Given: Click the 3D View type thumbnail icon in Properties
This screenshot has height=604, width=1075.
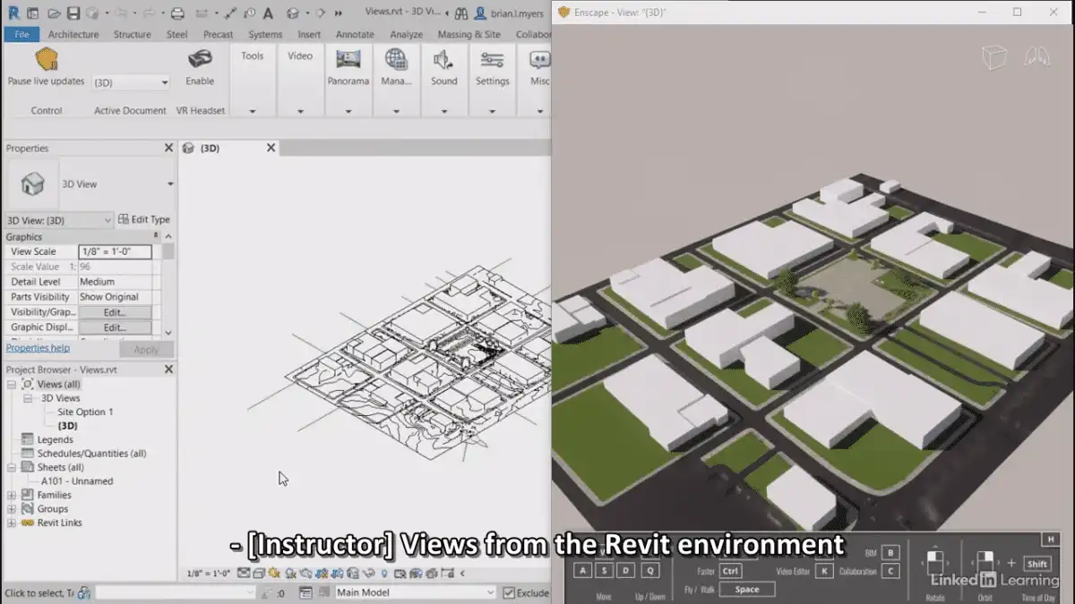Looking at the screenshot, I should [x=32, y=183].
